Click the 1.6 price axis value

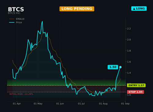tap(129, 62)
